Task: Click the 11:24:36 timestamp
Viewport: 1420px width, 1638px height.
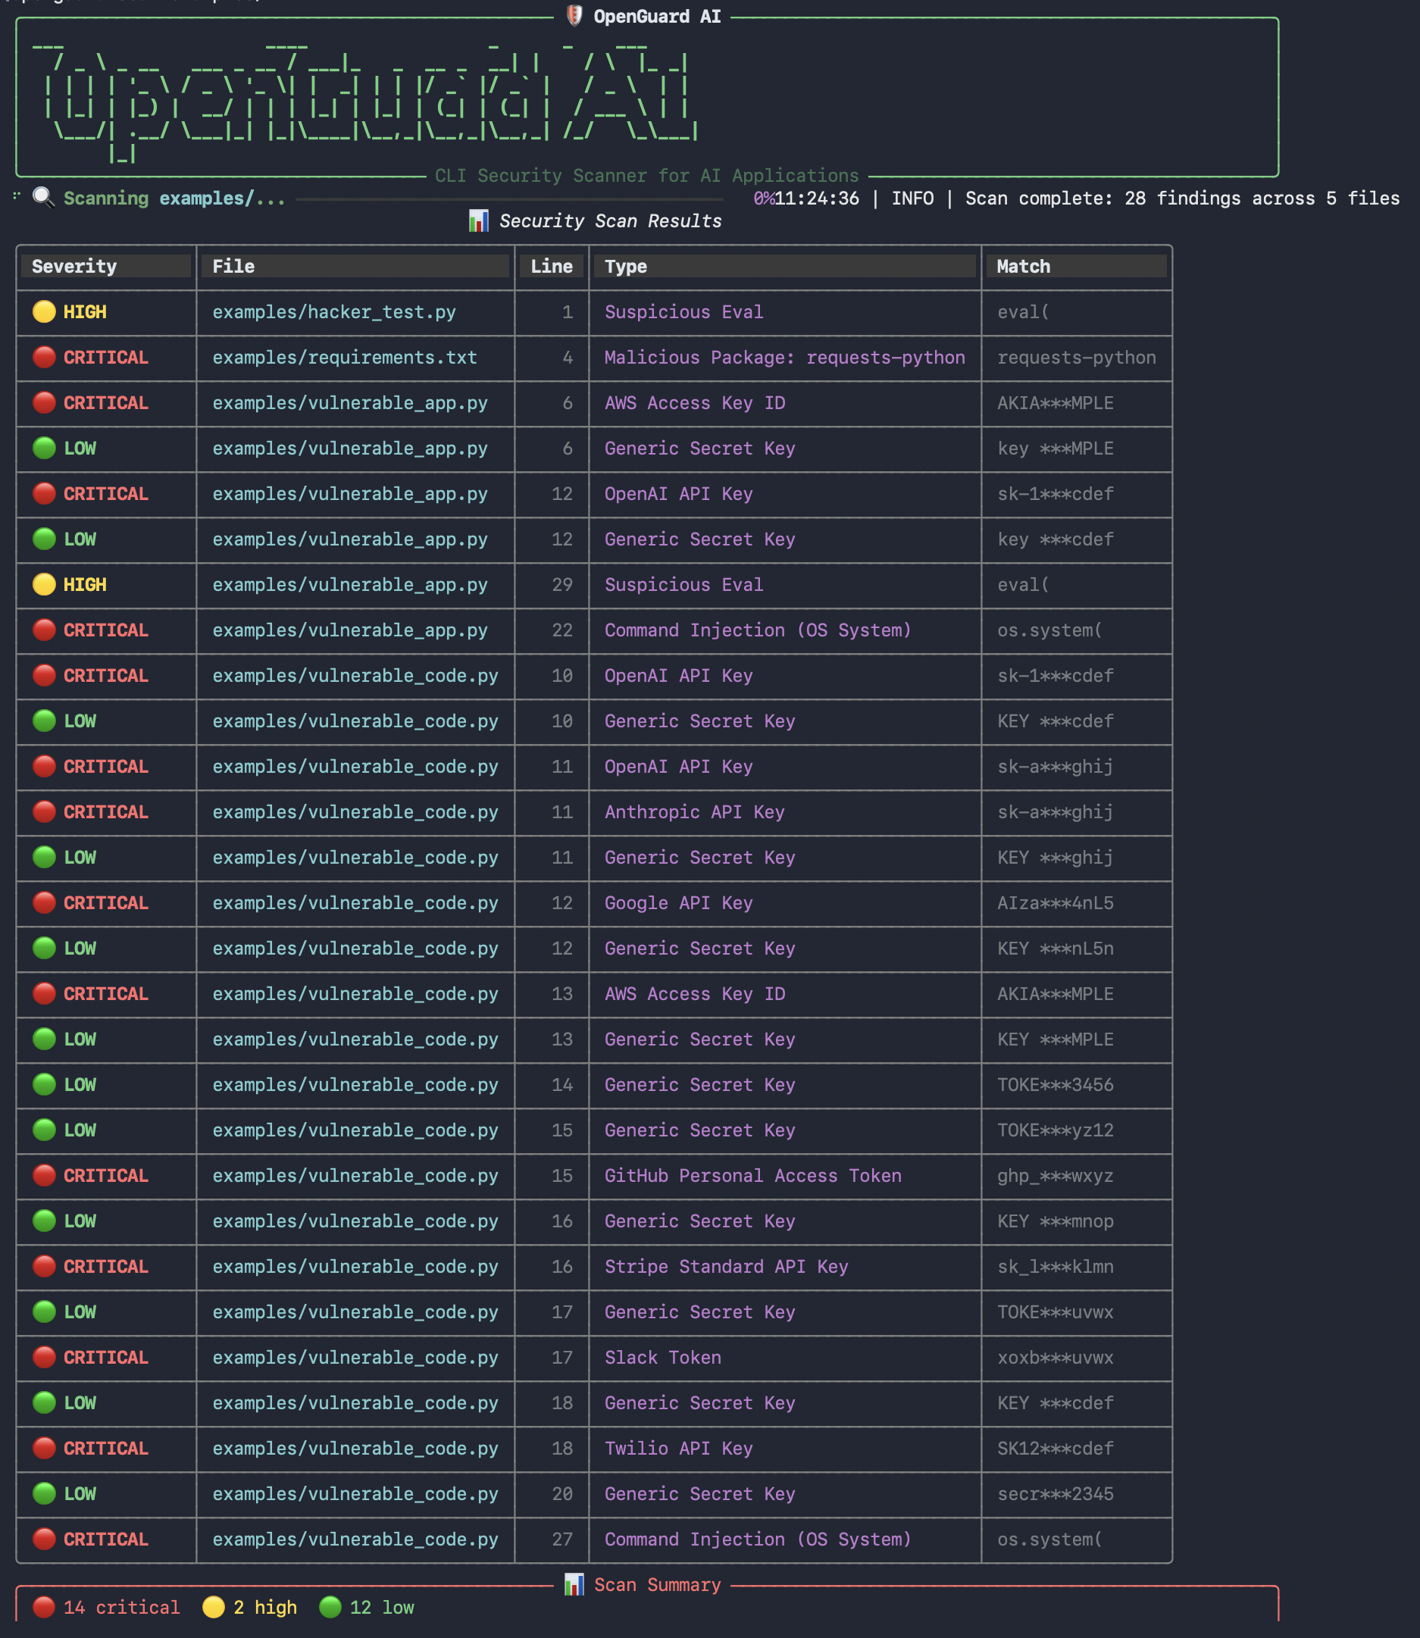Action: click(816, 198)
